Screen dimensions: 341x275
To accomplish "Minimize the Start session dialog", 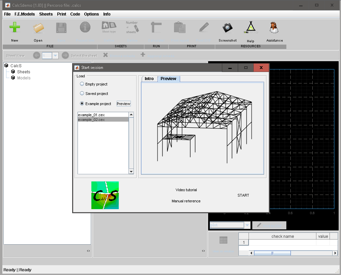I will click(230, 68).
